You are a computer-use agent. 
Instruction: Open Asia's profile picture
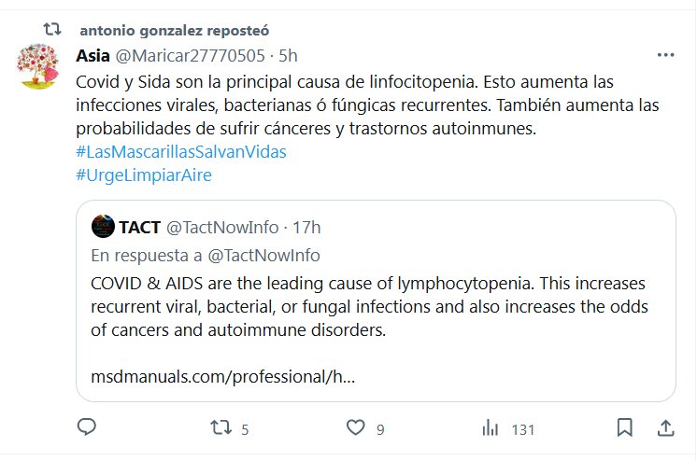click(37, 66)
